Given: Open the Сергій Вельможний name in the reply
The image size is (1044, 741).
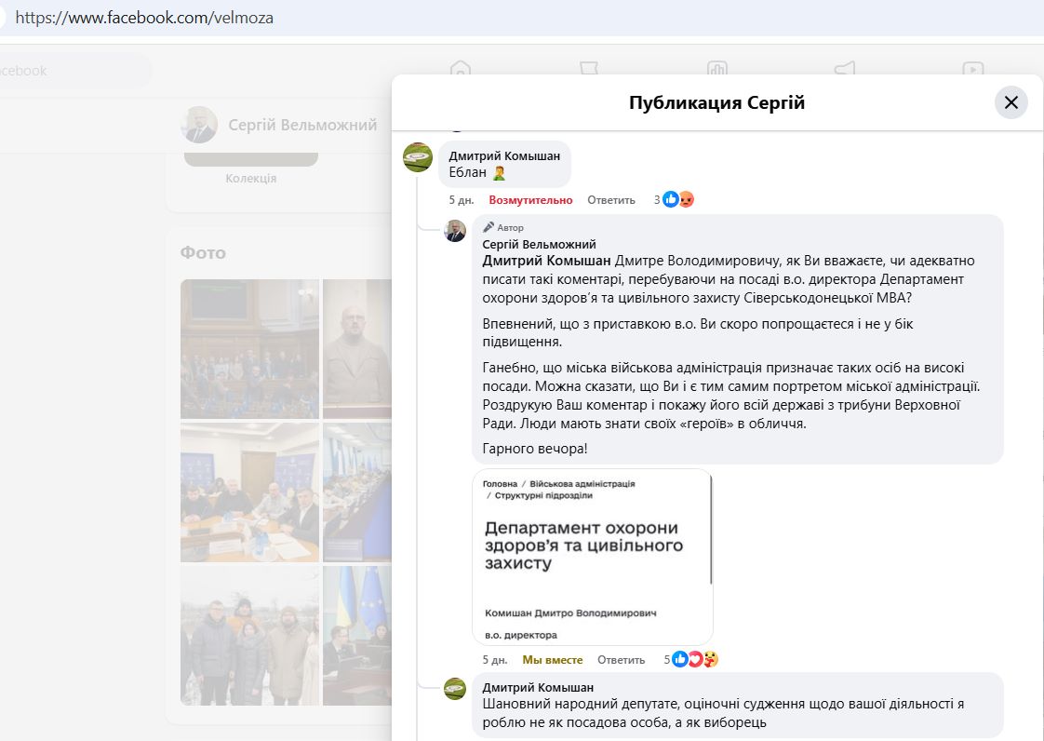Looking at the screenshot, I should pos(539,245).
